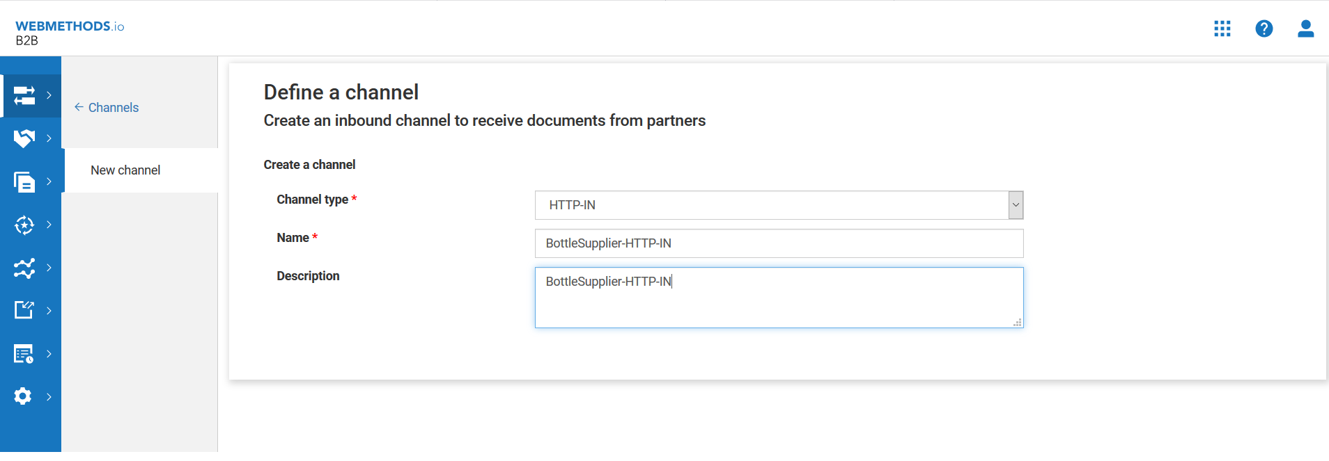The width and height of the screenshot is (1329, 461).
Task: Select the New channel side tab
Action: 125,170
